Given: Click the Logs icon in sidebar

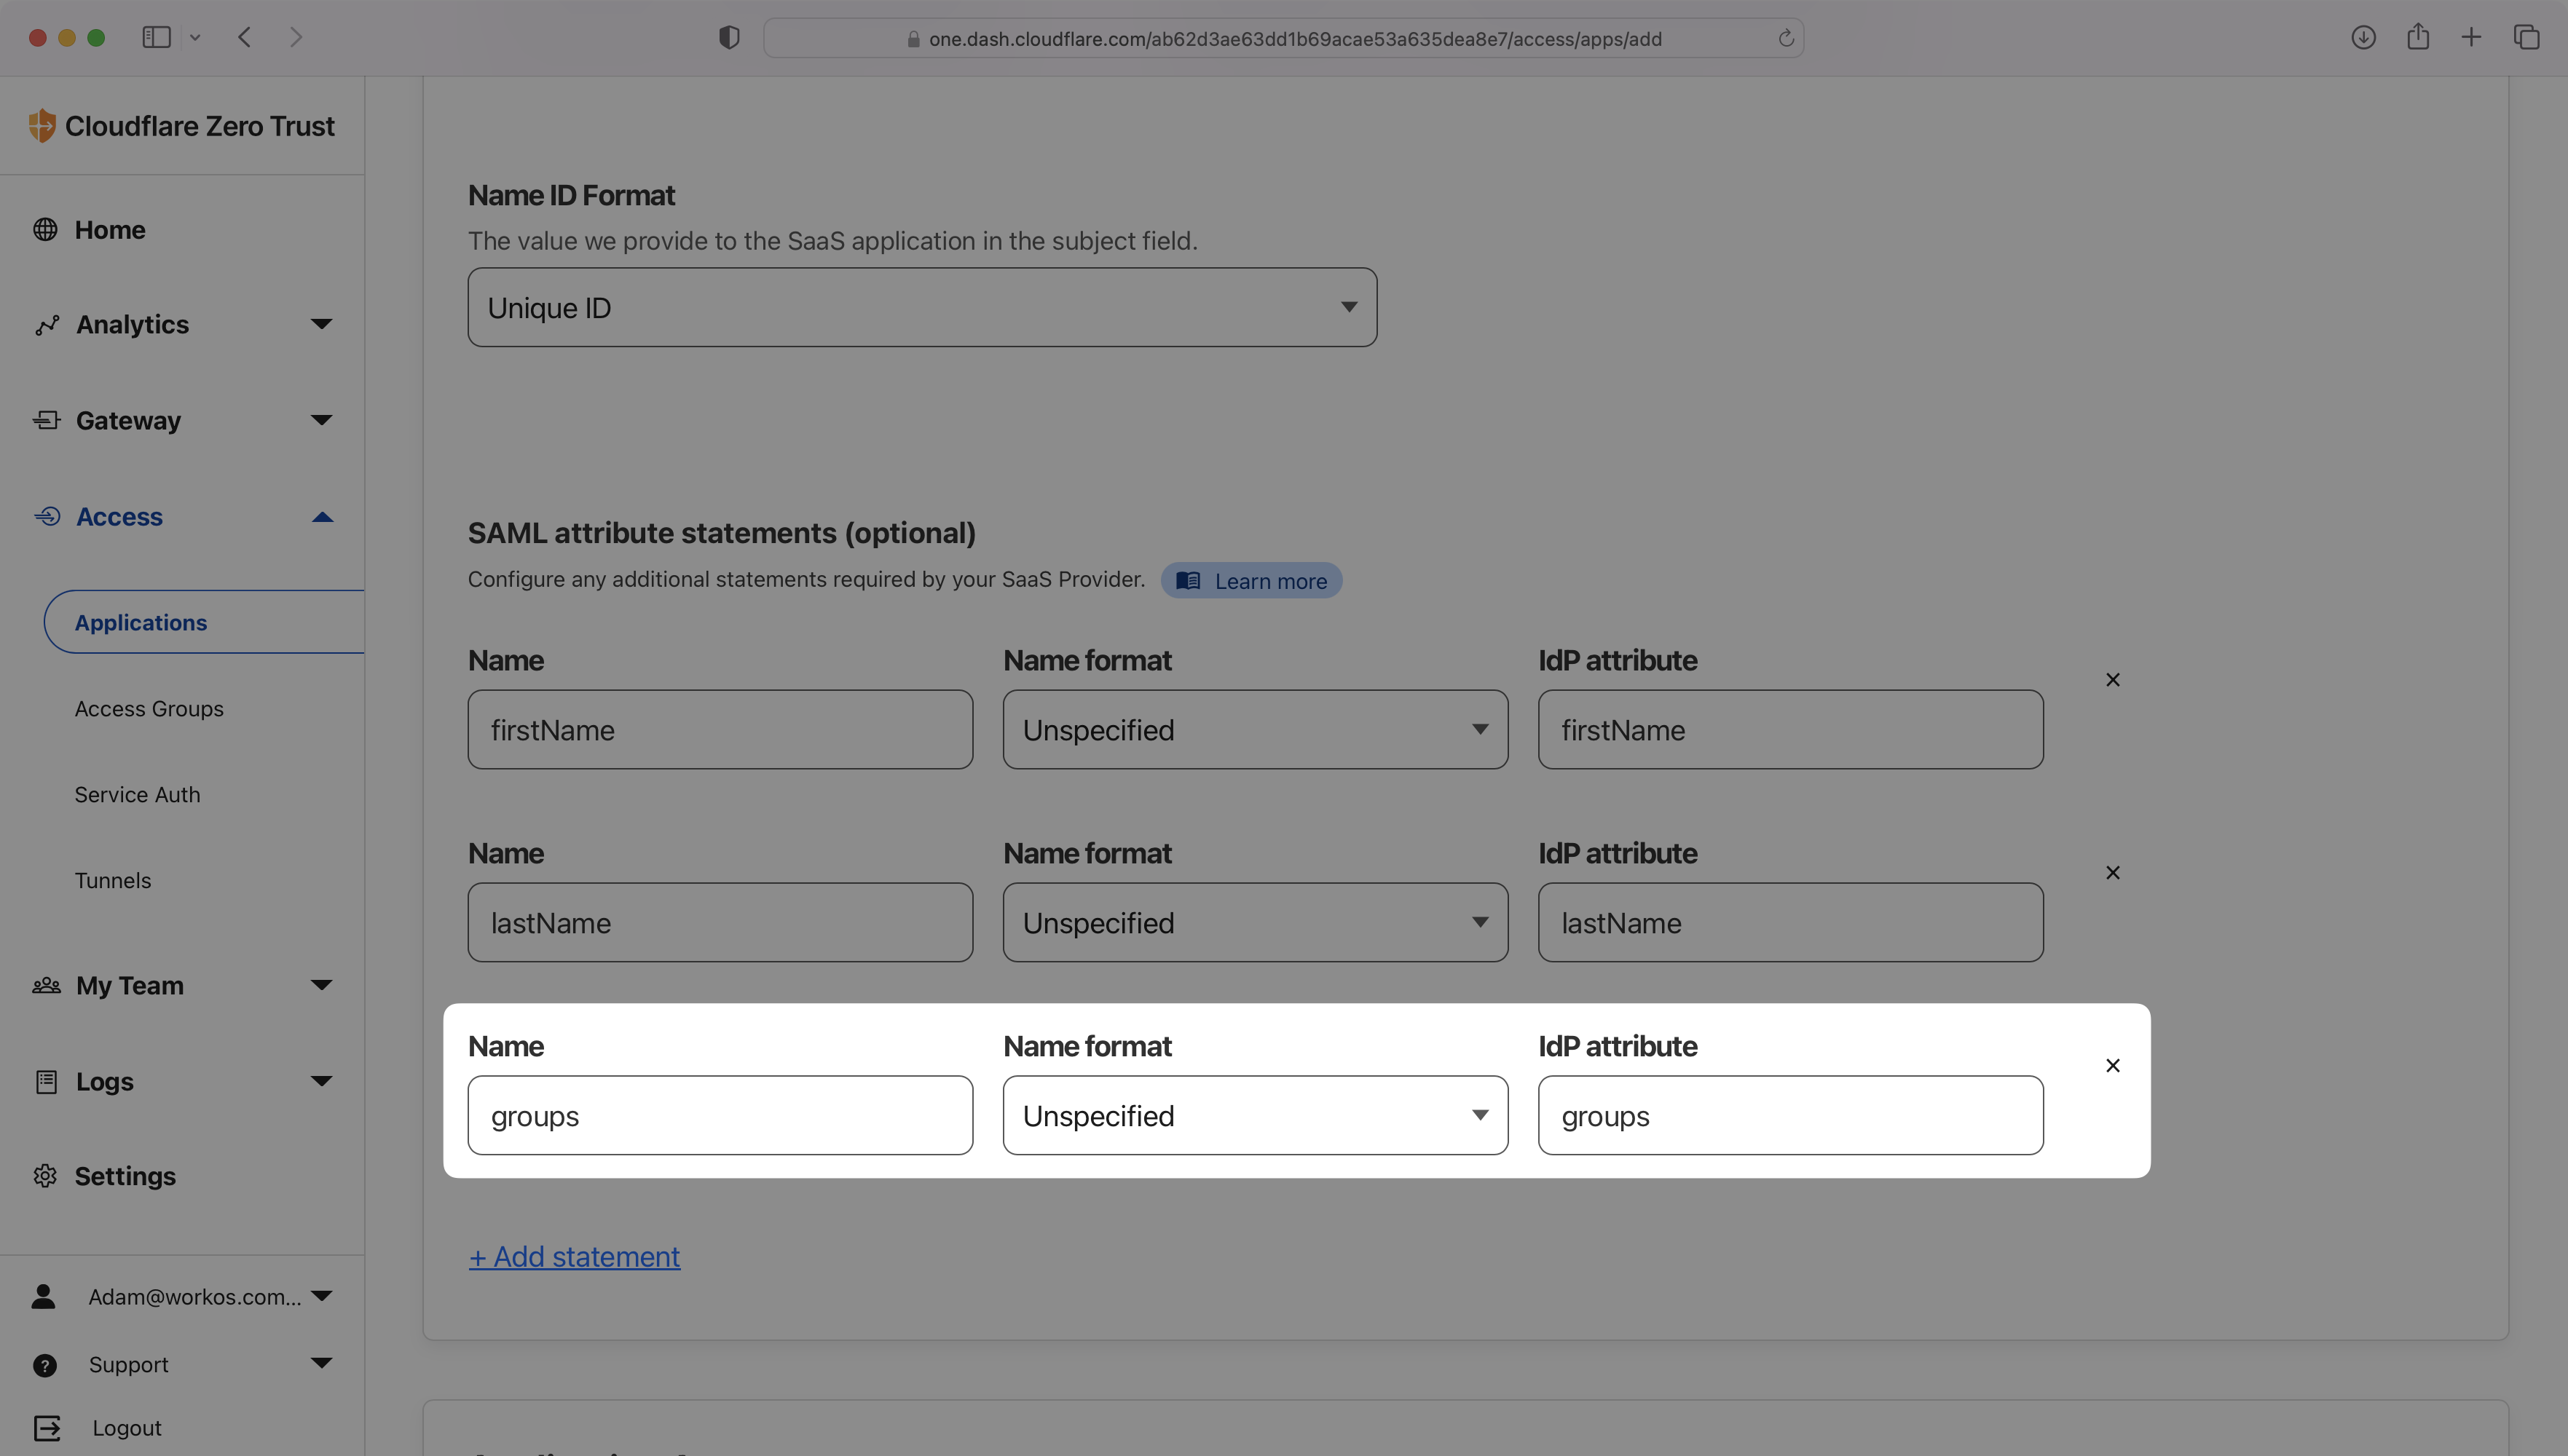Looking at the screenshot, I should point(46,1081).
